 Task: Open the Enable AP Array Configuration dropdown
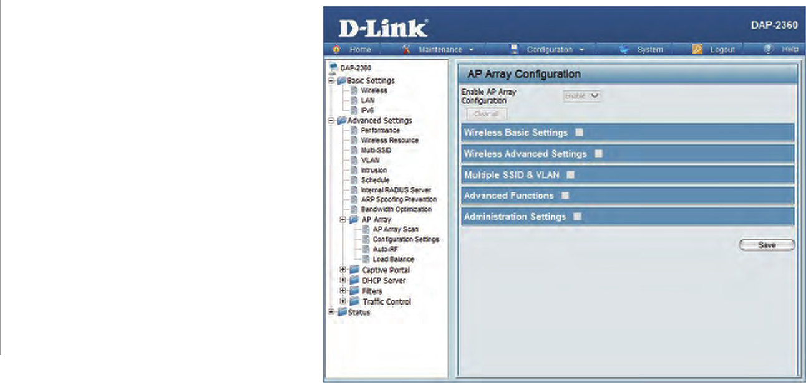[x=582, y=96]
